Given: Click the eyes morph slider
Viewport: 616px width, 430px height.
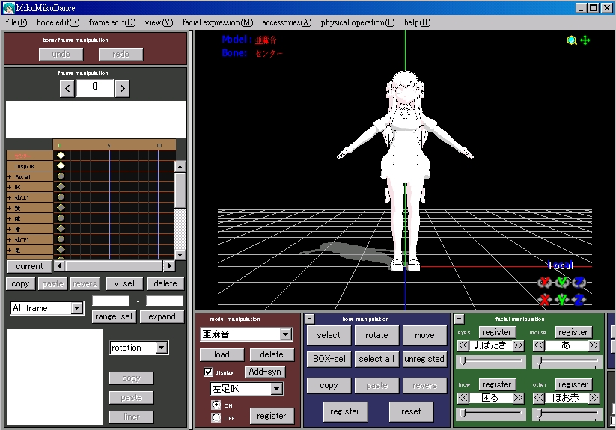Looking at the screenshot, I should coord(491,361).
